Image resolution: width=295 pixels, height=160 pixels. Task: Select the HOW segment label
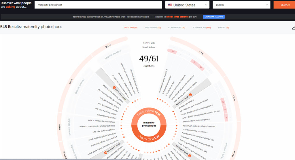(234, 154)
